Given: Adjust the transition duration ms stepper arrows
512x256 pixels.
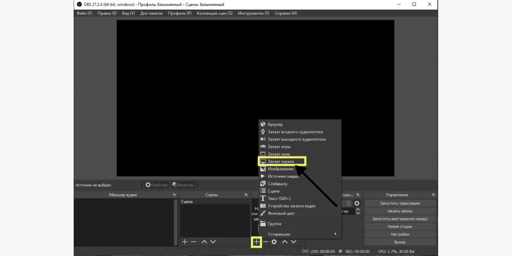Looking at the screenshot, I should pyautogui.click(x=358, y=211).
